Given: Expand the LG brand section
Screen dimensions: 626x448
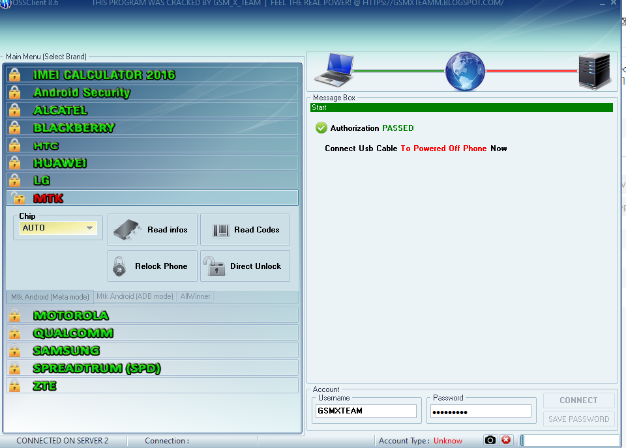Looking at the screenshot, I should click(x=152, y=180).
